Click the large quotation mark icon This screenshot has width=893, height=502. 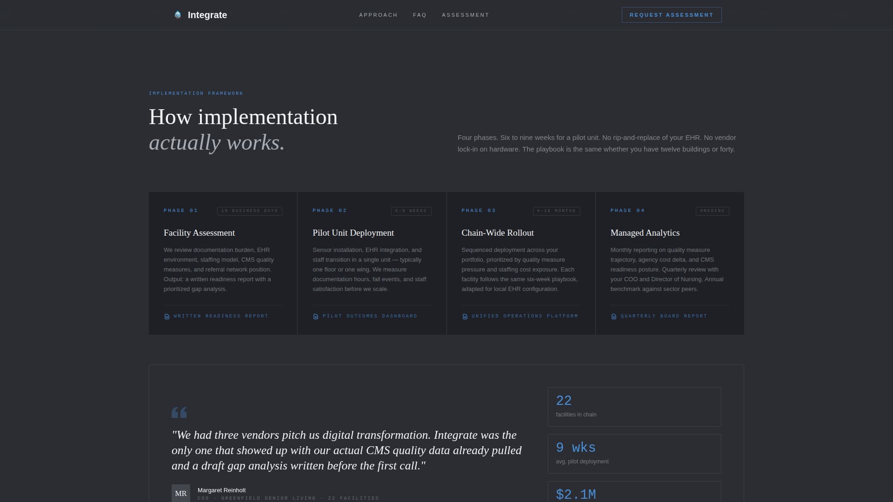pos(179,412)
